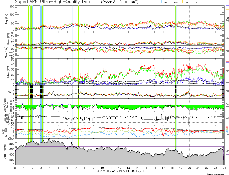Click the NP label beside Data Points panel
Viewport: 229px width, 175px height.
point(227,151)
